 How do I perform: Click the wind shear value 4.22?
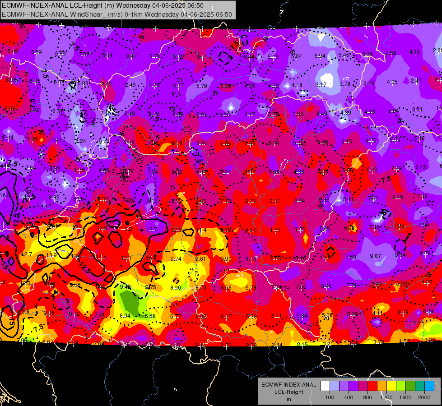(427, 282)
